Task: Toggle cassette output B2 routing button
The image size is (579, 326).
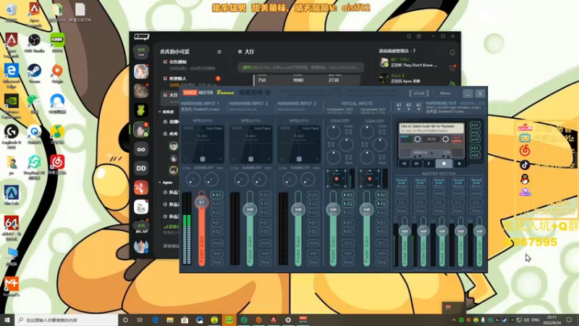Action: 475,155
